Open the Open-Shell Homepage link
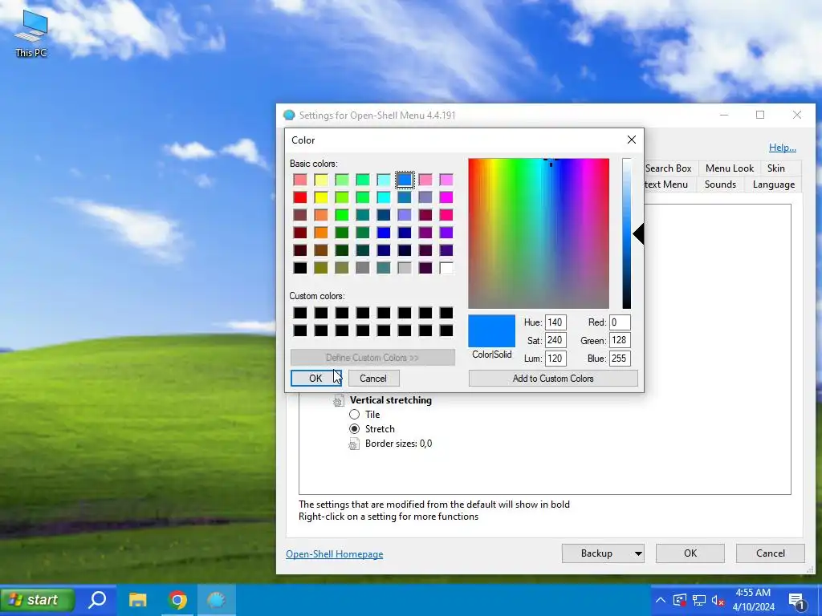 click(x=335, y=554)
